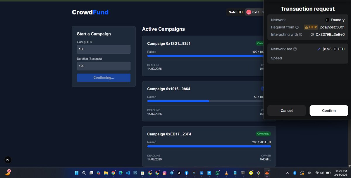
Task: Open Bluetooth tray icon
Action: (295, 173)
